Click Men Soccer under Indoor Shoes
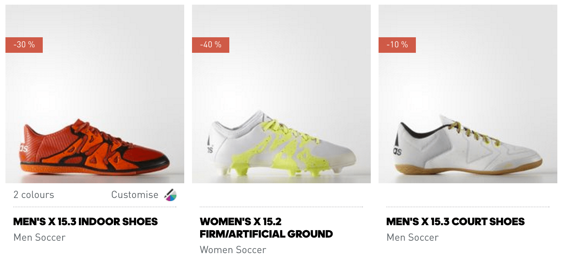 click(39, 237)
